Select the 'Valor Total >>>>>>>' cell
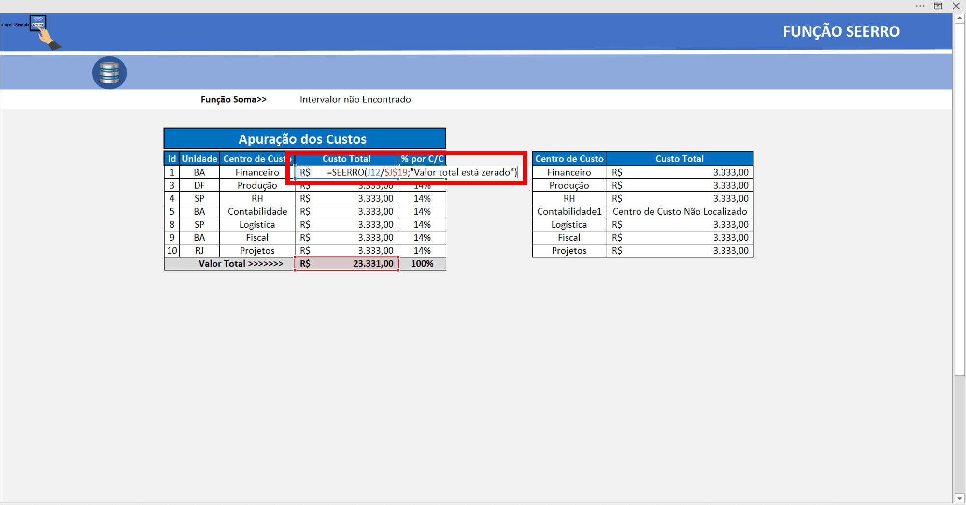The height and width of the screenshot is (505, 966). tap(230, 263)
